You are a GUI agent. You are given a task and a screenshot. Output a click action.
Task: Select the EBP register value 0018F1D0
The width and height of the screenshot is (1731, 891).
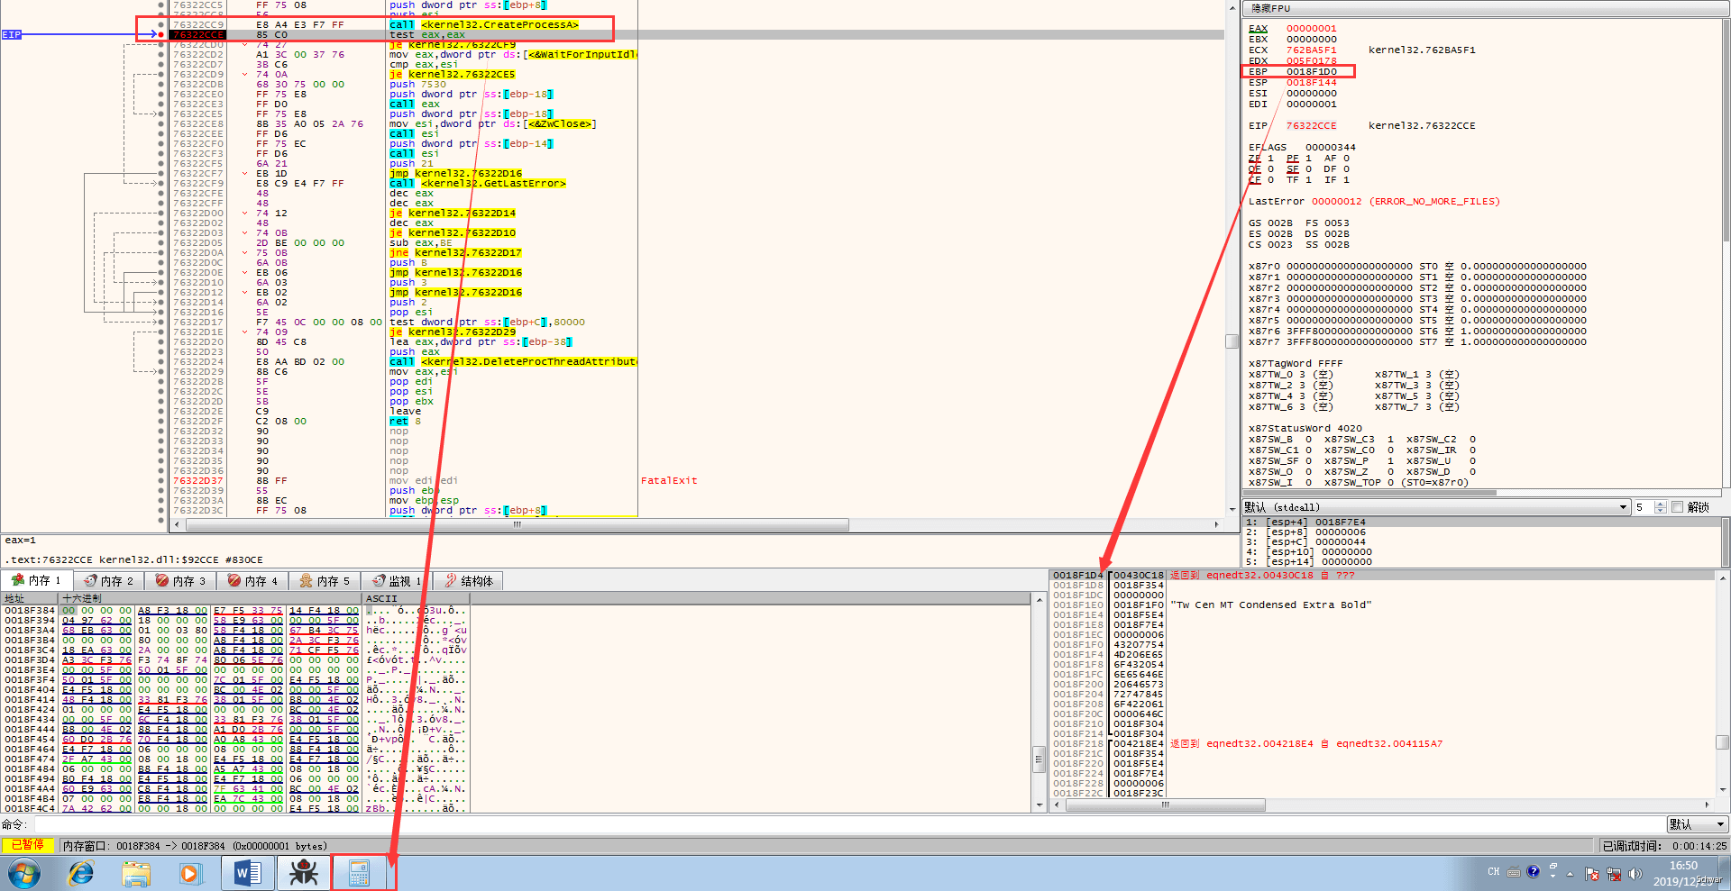coord(1312,72)
